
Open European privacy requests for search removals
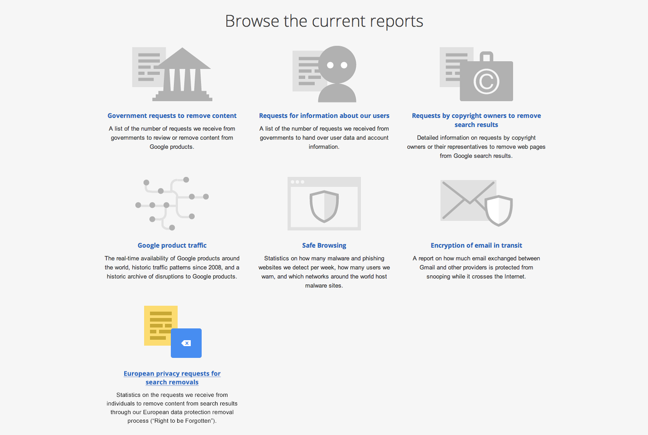pyautogui.click(x=172, y=377)
